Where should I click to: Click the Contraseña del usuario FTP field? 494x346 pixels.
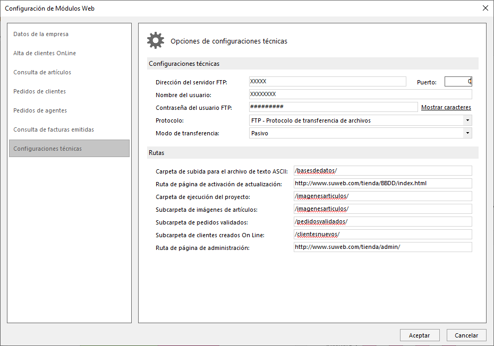pos(334,107)
